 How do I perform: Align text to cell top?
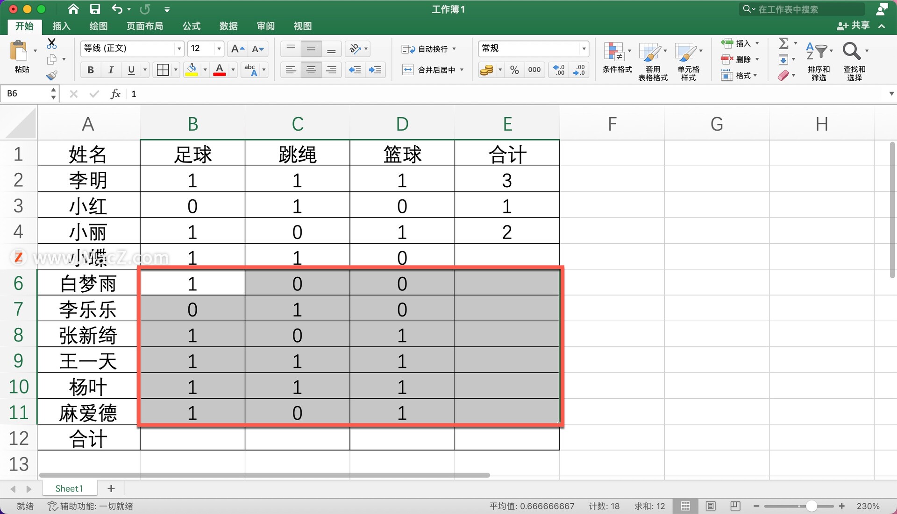point(291,49)
